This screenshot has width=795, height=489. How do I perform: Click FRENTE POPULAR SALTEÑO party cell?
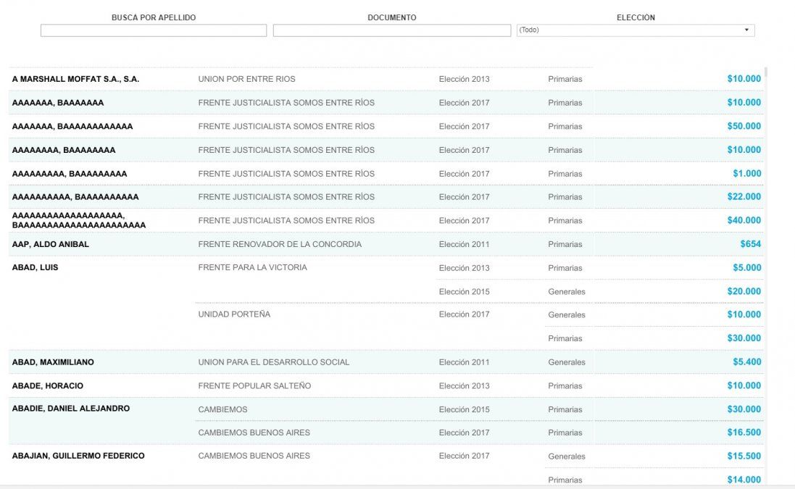(x=254, y=386)
